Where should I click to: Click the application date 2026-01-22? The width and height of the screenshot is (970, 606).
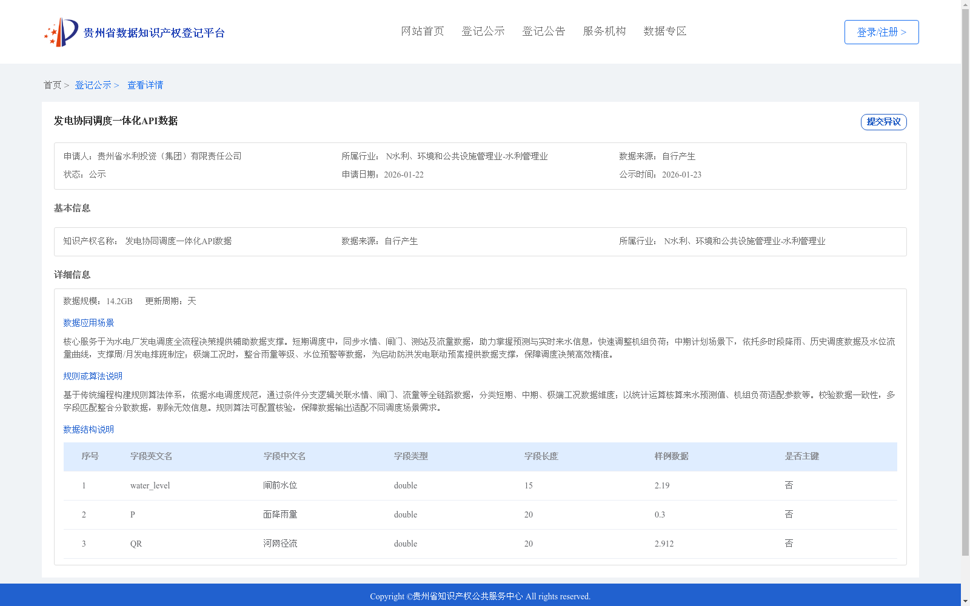404,175
